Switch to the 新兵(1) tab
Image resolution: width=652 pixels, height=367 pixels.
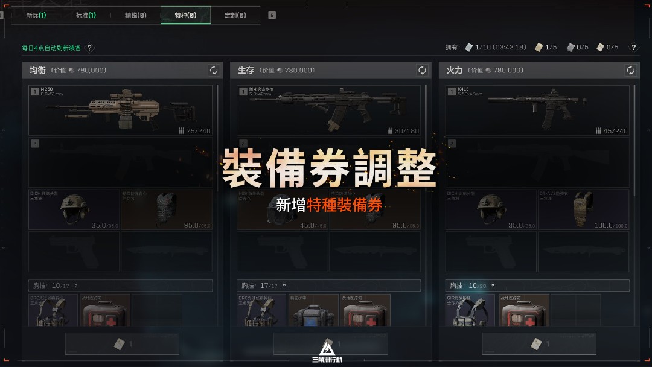click(36, 15)
